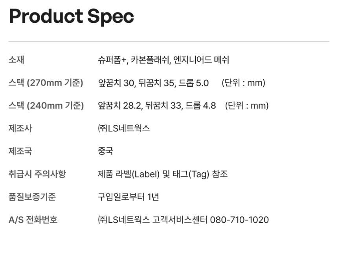Select the 슈퍼폼+, 카본플래쉬 material text
Viewport: 338px width, 263px height.
[x=134, y=60]
